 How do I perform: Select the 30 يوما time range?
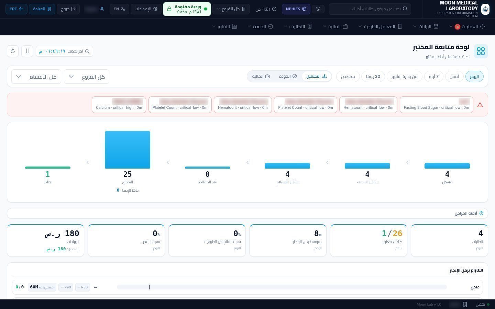pos(373,77)
